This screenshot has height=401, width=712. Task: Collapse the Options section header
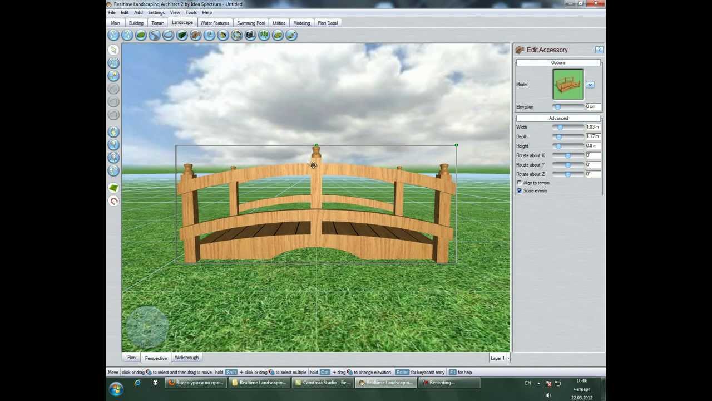coord(558,63)
